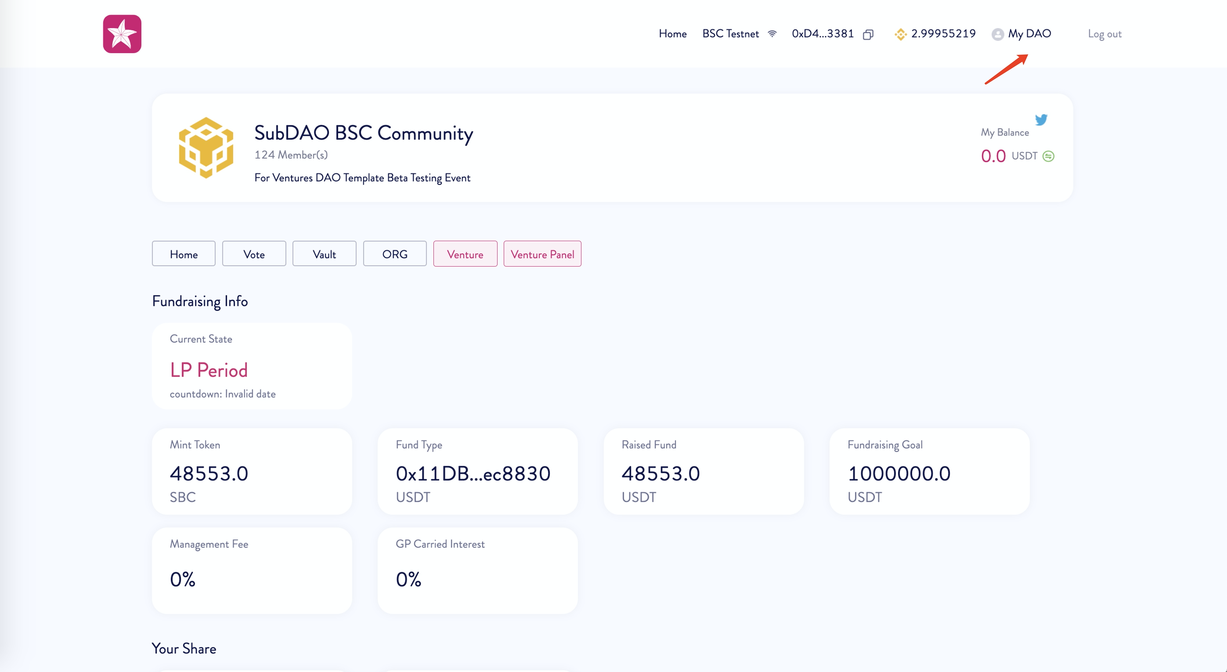Click the SubDAO starfish logo

pos(122,34)
